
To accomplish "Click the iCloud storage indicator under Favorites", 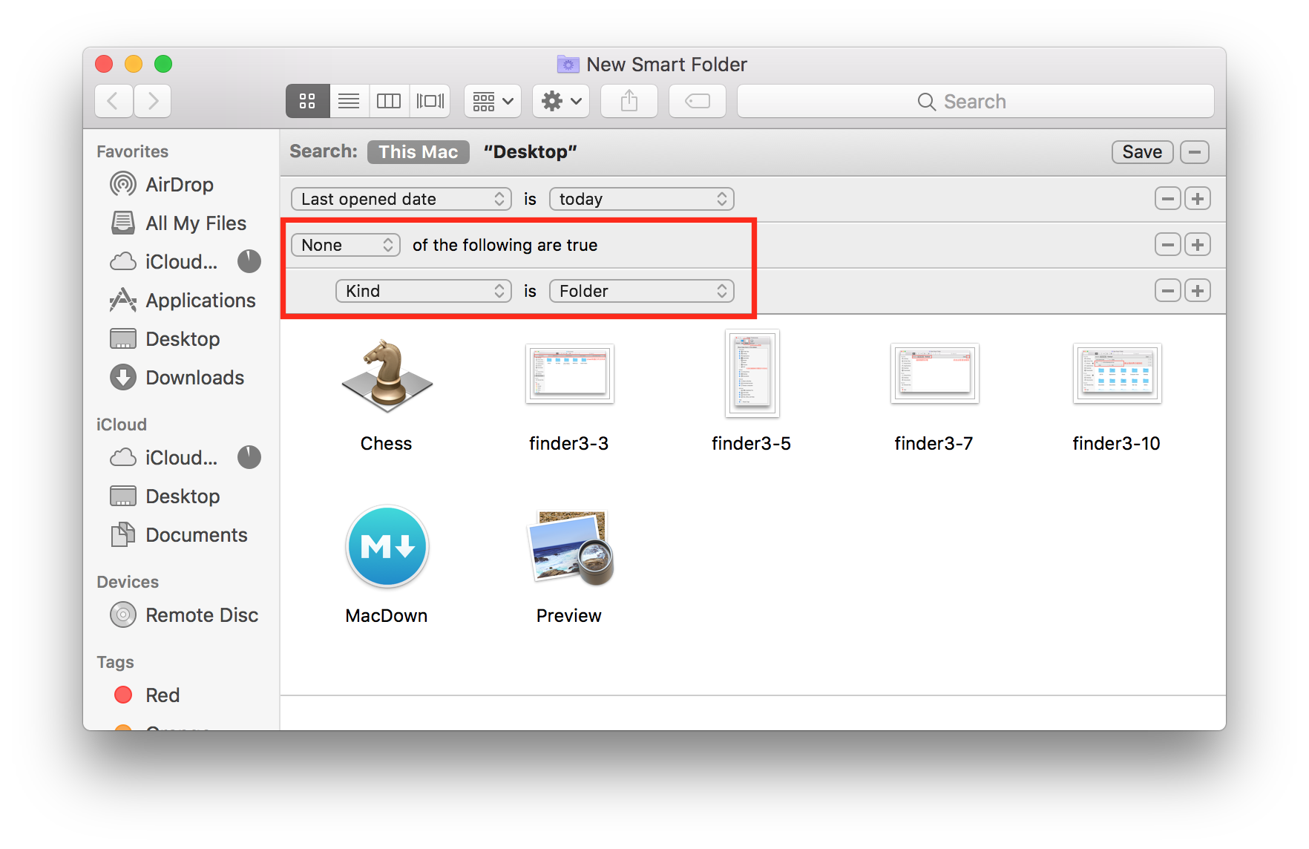I will (249, 261).
